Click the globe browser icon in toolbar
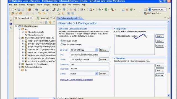This screenshot has width=177, height=99. pos(64,10)
